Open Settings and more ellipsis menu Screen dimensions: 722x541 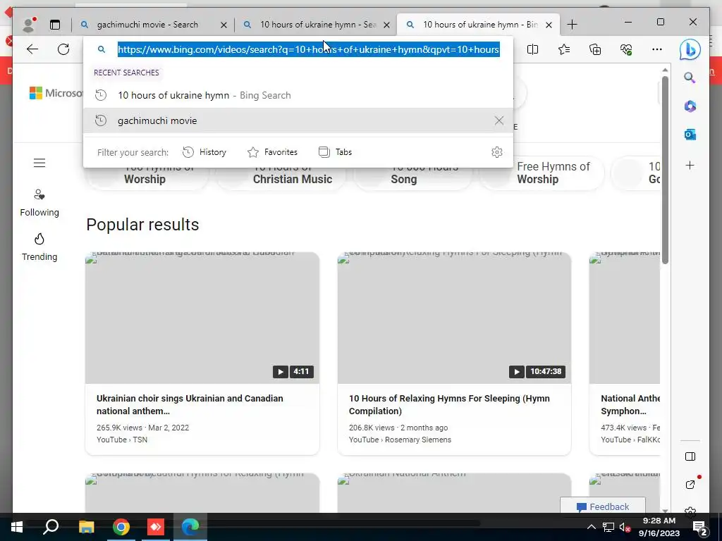[x=657, y=49]
